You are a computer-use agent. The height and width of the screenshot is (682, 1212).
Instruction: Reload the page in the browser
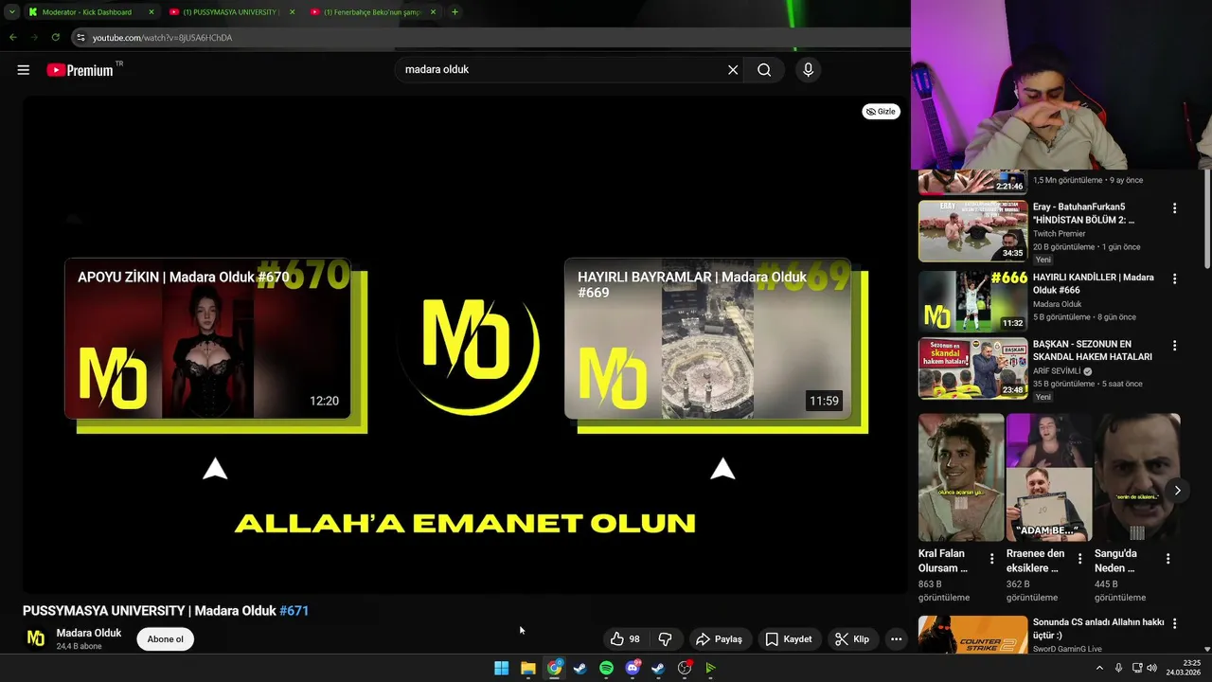click(x=56, y=37)
